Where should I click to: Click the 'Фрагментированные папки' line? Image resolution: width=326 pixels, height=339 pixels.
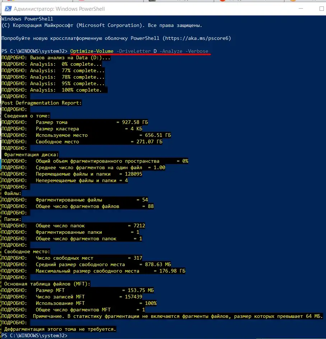(x=70, y=232)
